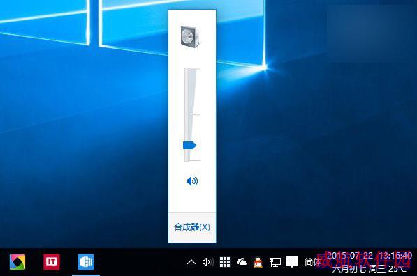
Task: Click the taskbar volume speaker icon
Action: pyautogui.click(x=207, y=262)
